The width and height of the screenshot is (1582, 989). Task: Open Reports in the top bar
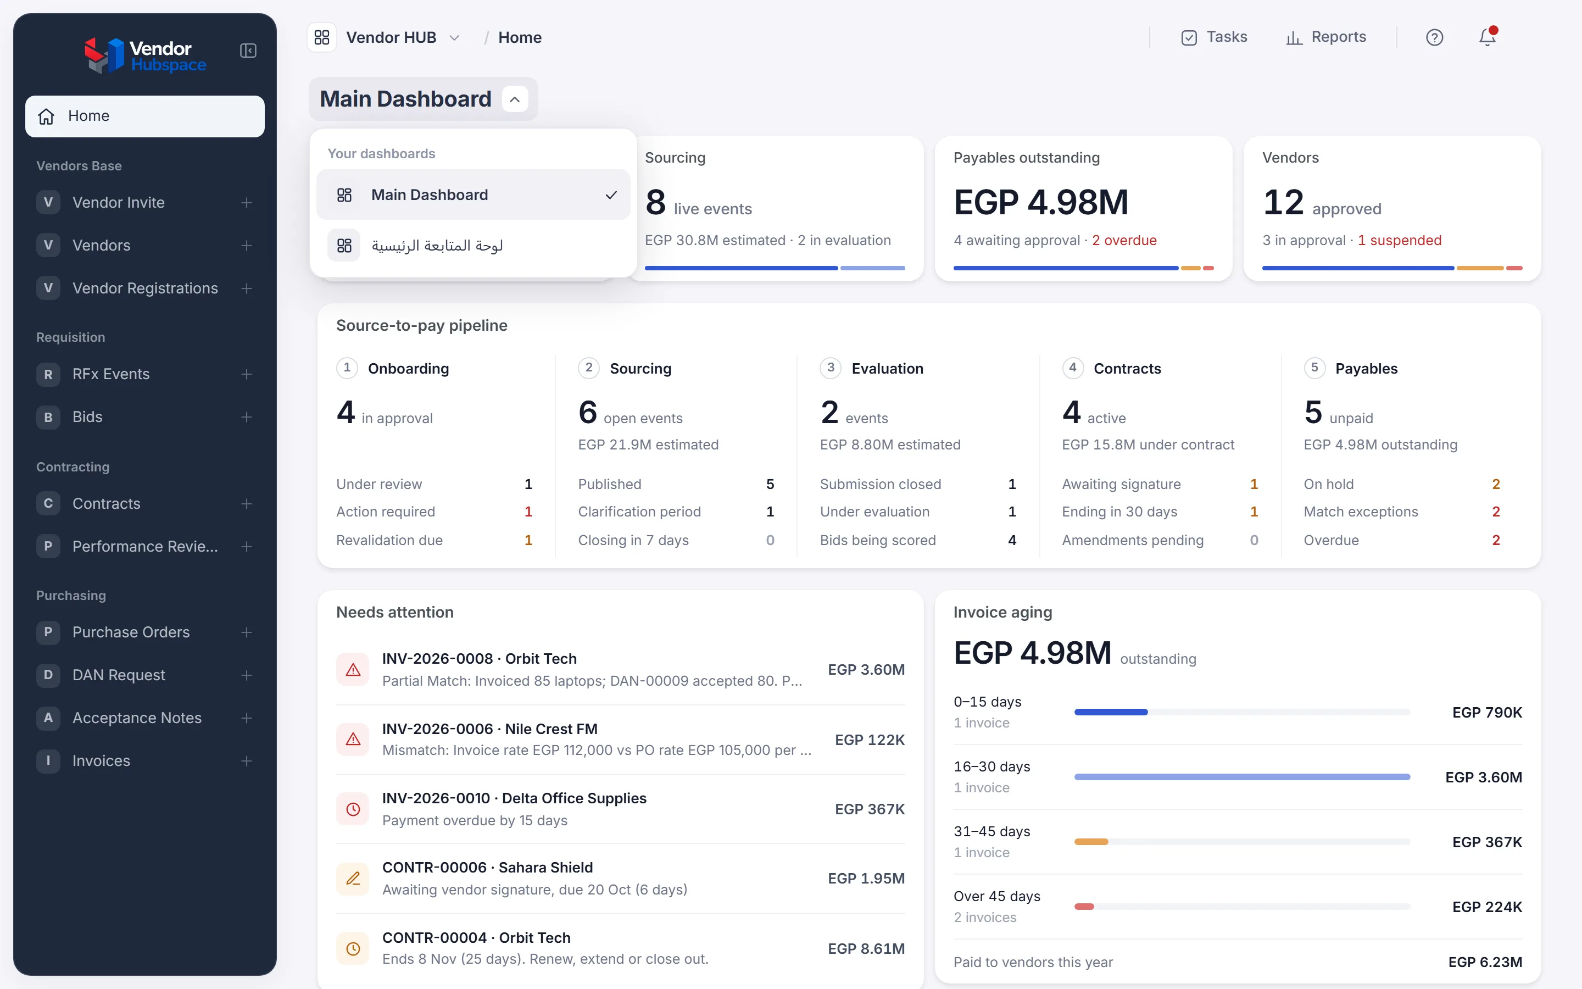(x=1325, y=37)
